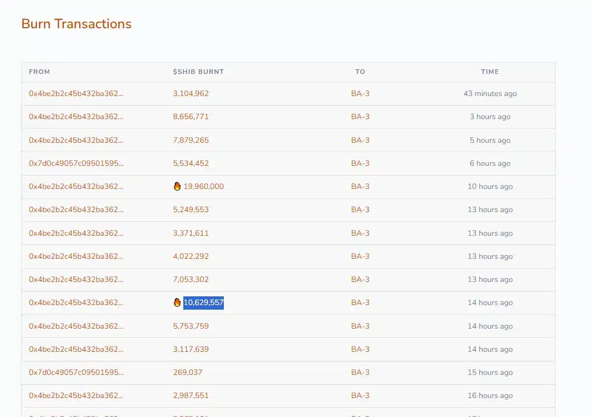Click the burnt amount 19,960,000
This screenshot has height=417, width=592.
tap(203, 186)
